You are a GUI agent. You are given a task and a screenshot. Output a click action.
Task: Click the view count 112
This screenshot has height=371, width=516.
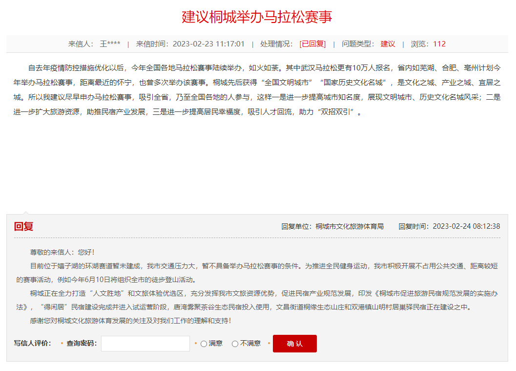pyautogui.click(x=439, y=44)
